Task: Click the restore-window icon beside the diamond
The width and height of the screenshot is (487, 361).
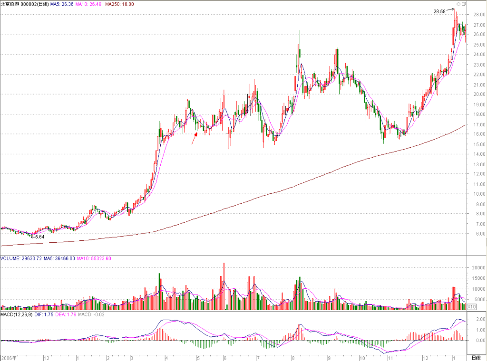Action: click(x=464, y=4)
